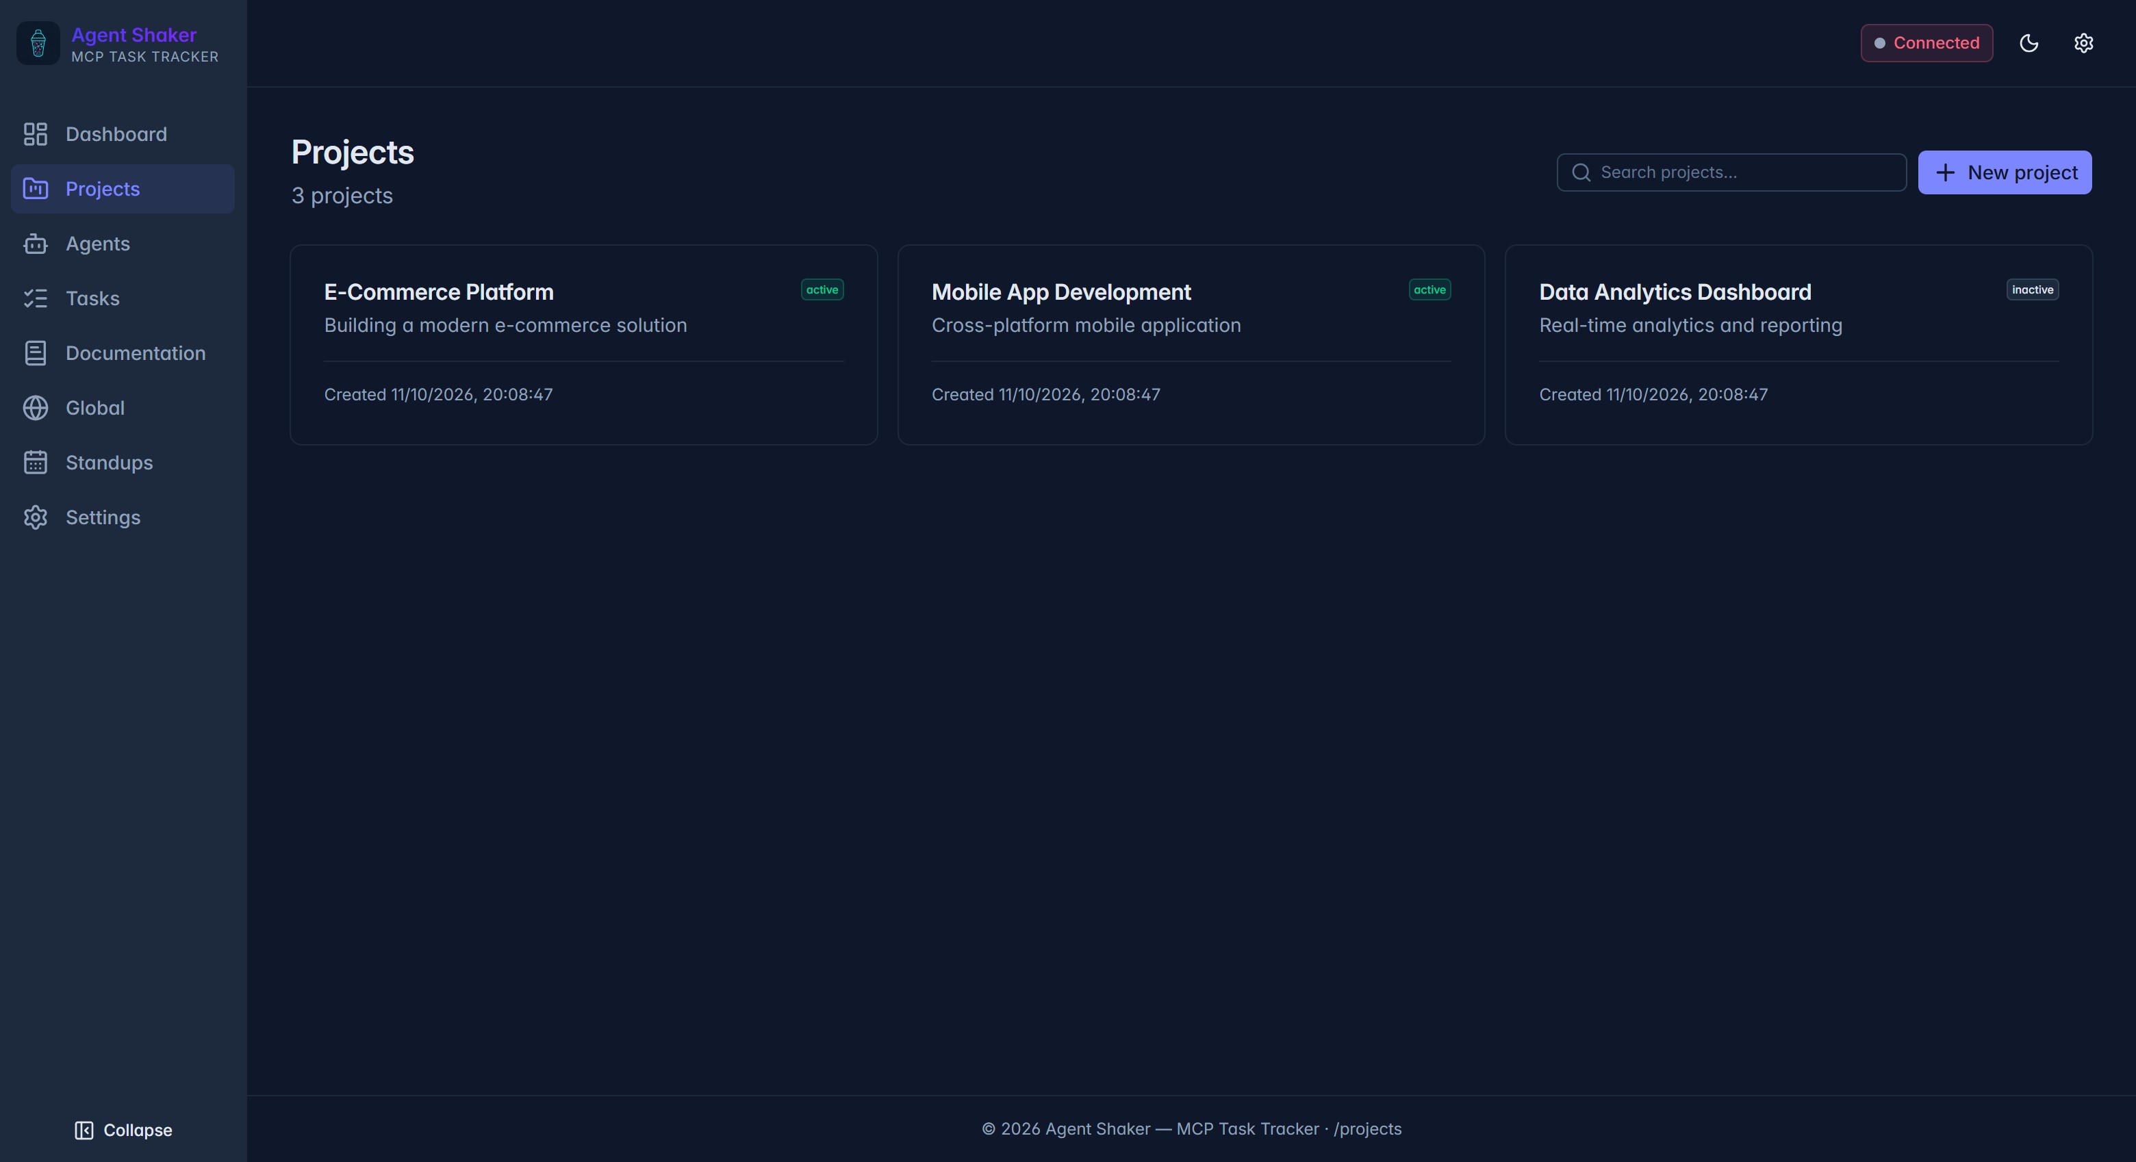Open the Mobile App Development project title
This screenshot has height=1162, width=2136.
click(1061, 293)
